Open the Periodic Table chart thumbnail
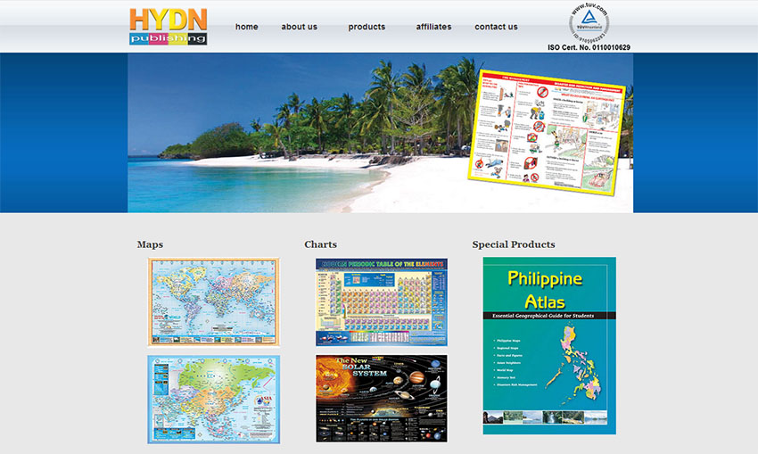758x454 pixels. 382,301
